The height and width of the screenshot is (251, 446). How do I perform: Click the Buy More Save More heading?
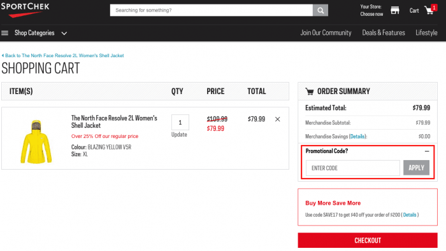(333, 203)
